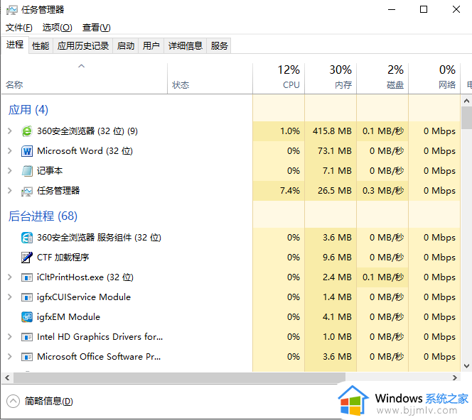Open the 查看(V) menu
The height and width of the screenshot is (420, 472).
pyautogui.click(x=97, y=28)
